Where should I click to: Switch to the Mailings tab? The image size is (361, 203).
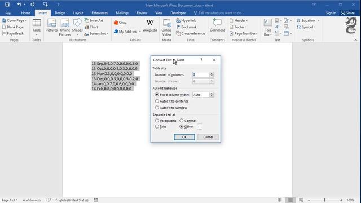tap(122, 13)
